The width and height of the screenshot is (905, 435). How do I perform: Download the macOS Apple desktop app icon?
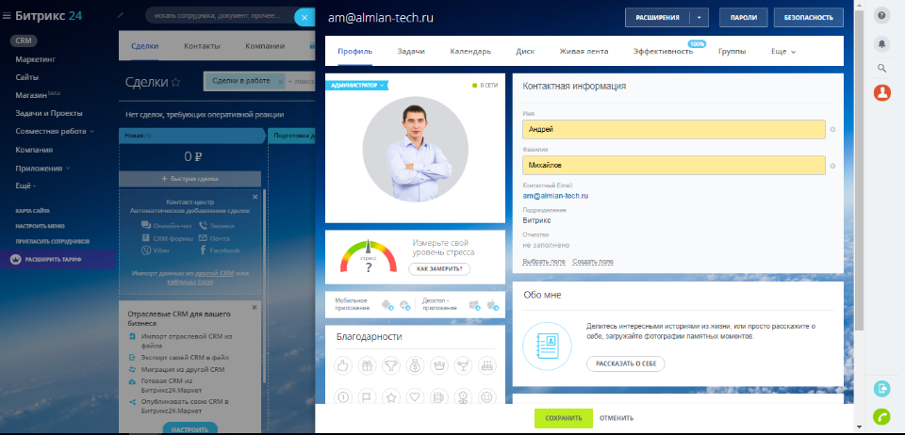pos(492,305)
